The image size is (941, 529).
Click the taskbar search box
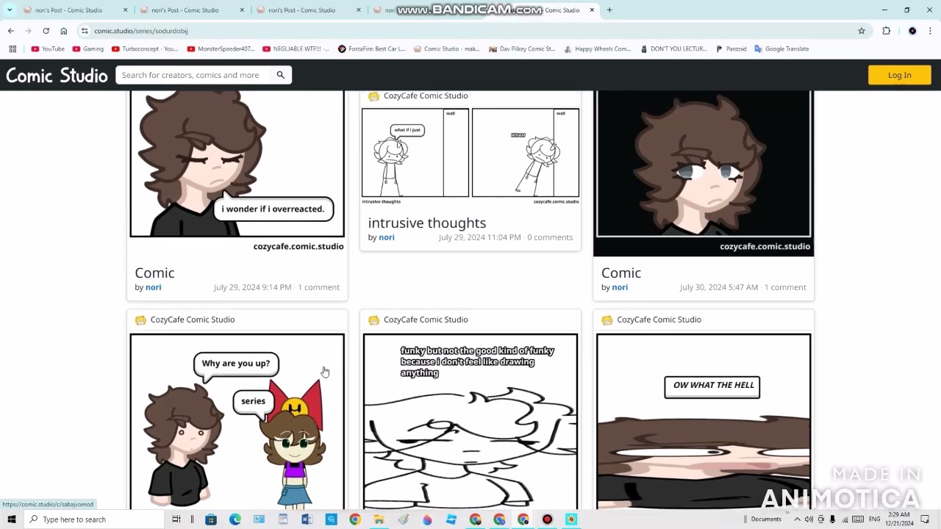[94, 519]
